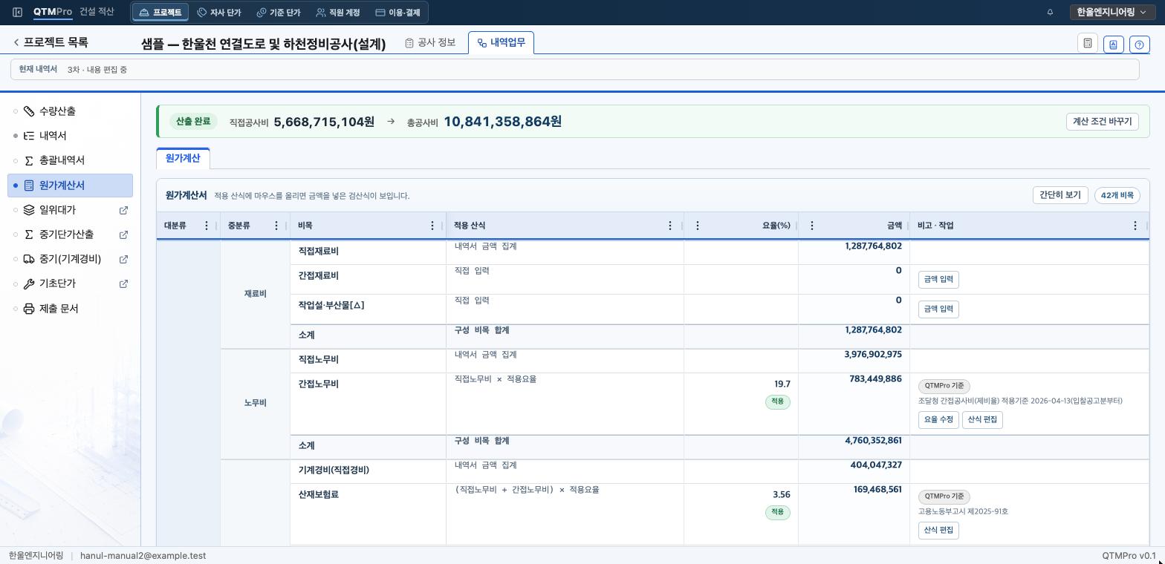Go back to 프로젝트 목록
This screenshot has height=564, width=1165.
point(51,42)
